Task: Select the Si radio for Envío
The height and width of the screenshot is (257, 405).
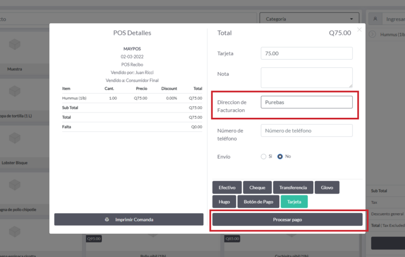Action: click(263, 157)
